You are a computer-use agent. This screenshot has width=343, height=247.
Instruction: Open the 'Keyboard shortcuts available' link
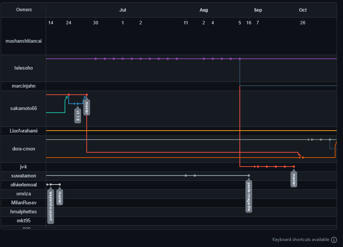coord(301,240)
